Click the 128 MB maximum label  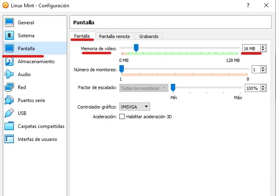coord(233,60)
